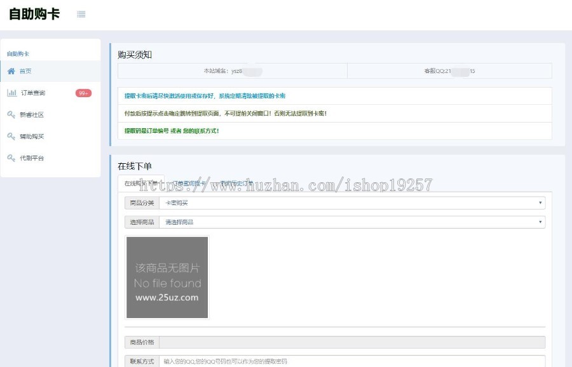Click the 购买须知 heading
The height and width of the screenshot is (367, 572).
pos(135,55)
